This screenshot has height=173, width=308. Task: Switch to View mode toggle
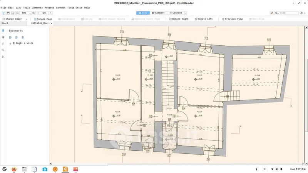pos(144,13)
